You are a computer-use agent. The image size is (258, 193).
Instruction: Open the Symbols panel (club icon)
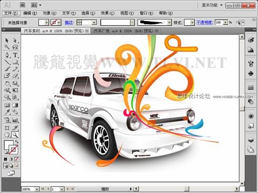251,73
